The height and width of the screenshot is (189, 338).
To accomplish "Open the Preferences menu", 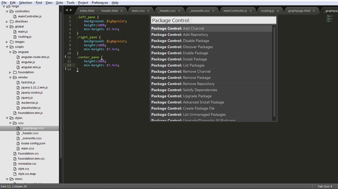I will tap(100, 3).
